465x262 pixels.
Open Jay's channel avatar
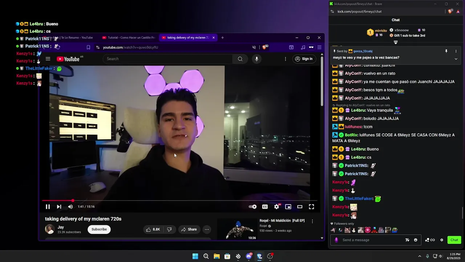pyautogui.click(x=50, y=229)
